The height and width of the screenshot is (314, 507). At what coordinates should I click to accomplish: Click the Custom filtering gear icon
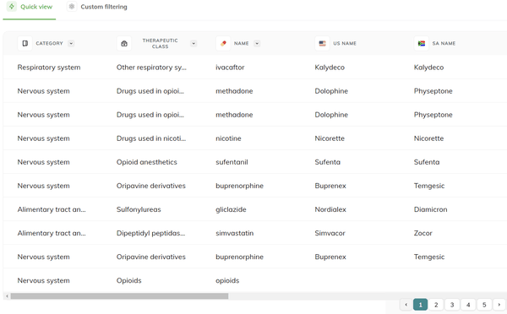point(72,7)
